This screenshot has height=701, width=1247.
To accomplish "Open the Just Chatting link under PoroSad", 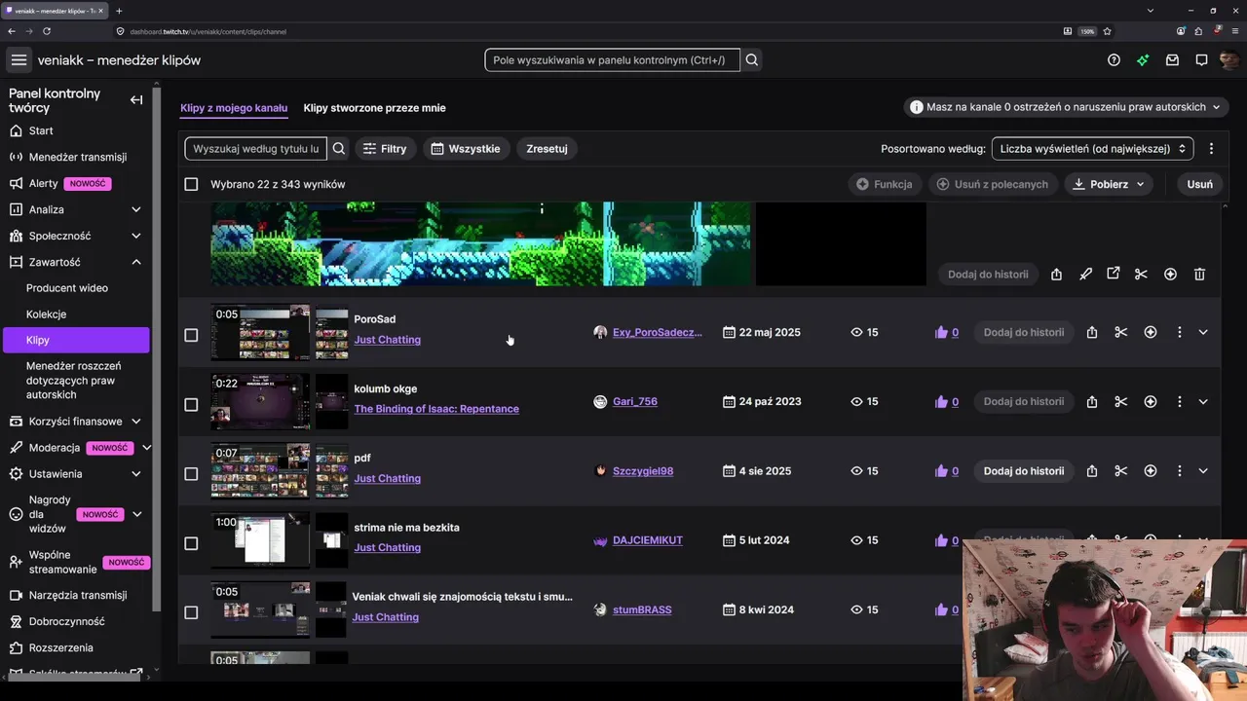I will coord(387,340).
